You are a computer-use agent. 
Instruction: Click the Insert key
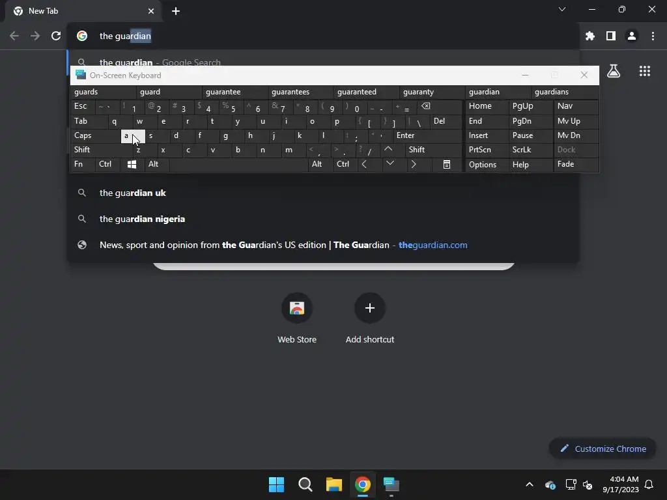tap(487, 135)
